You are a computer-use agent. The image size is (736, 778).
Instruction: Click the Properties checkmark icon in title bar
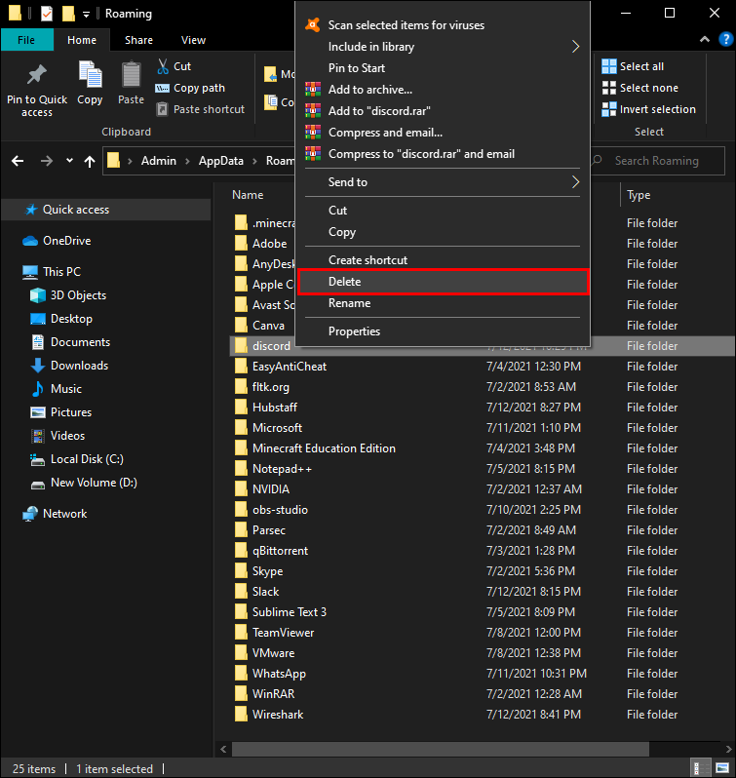pyautogui.click(x=47, y=14)
